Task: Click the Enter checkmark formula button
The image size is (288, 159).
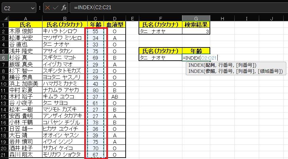Action: coord(56,7)
